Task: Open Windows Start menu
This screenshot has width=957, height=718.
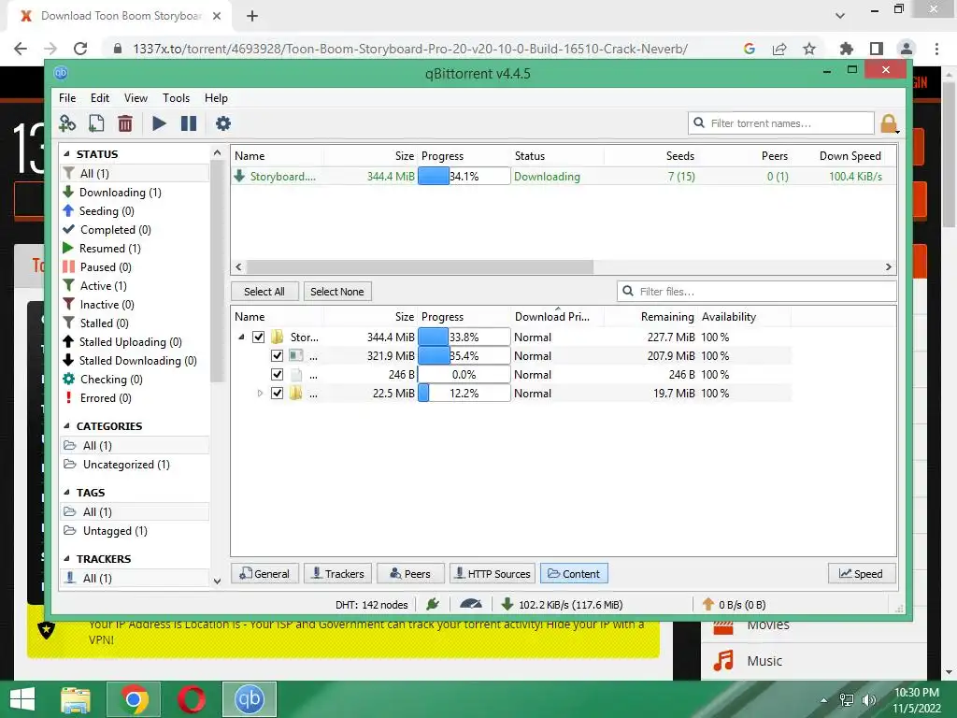Action: click(x=22, y=699)
